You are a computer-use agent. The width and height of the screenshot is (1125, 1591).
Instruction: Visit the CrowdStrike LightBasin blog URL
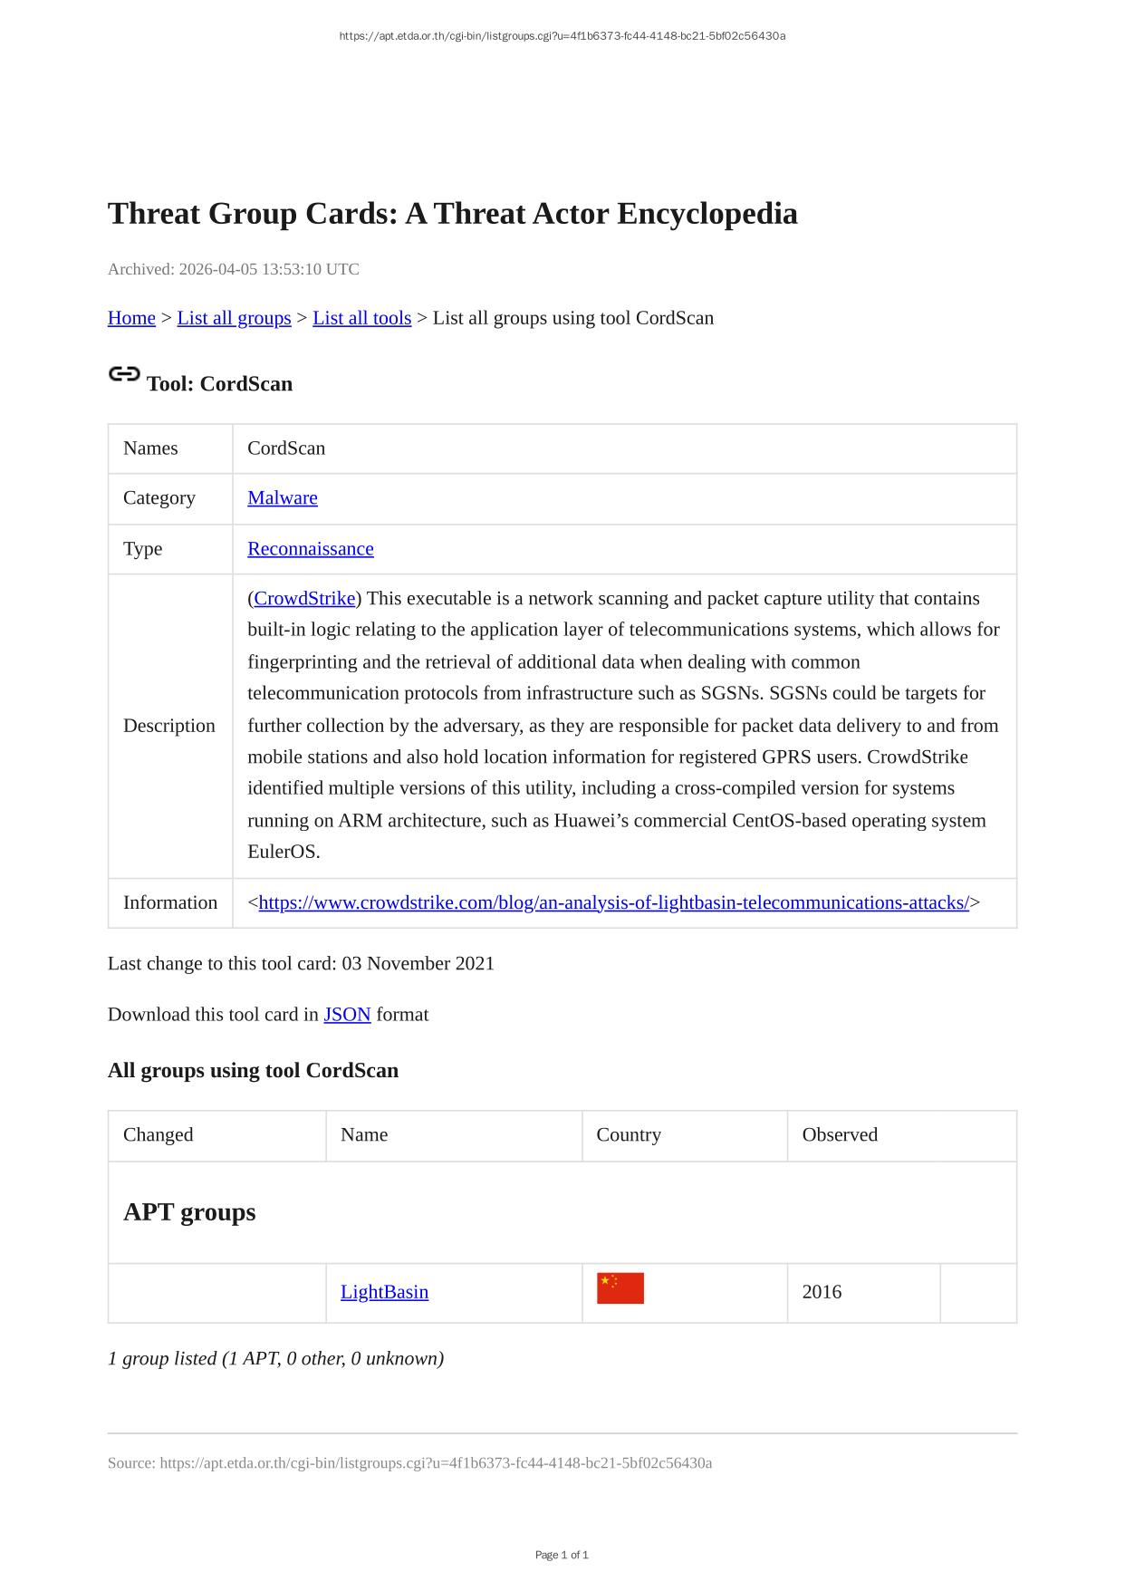point(613,903)
